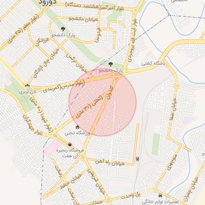This screenshot has height=205, width=205.
Task: Select the tree icon of the park near بلوار مدرس
Action: 111,64
